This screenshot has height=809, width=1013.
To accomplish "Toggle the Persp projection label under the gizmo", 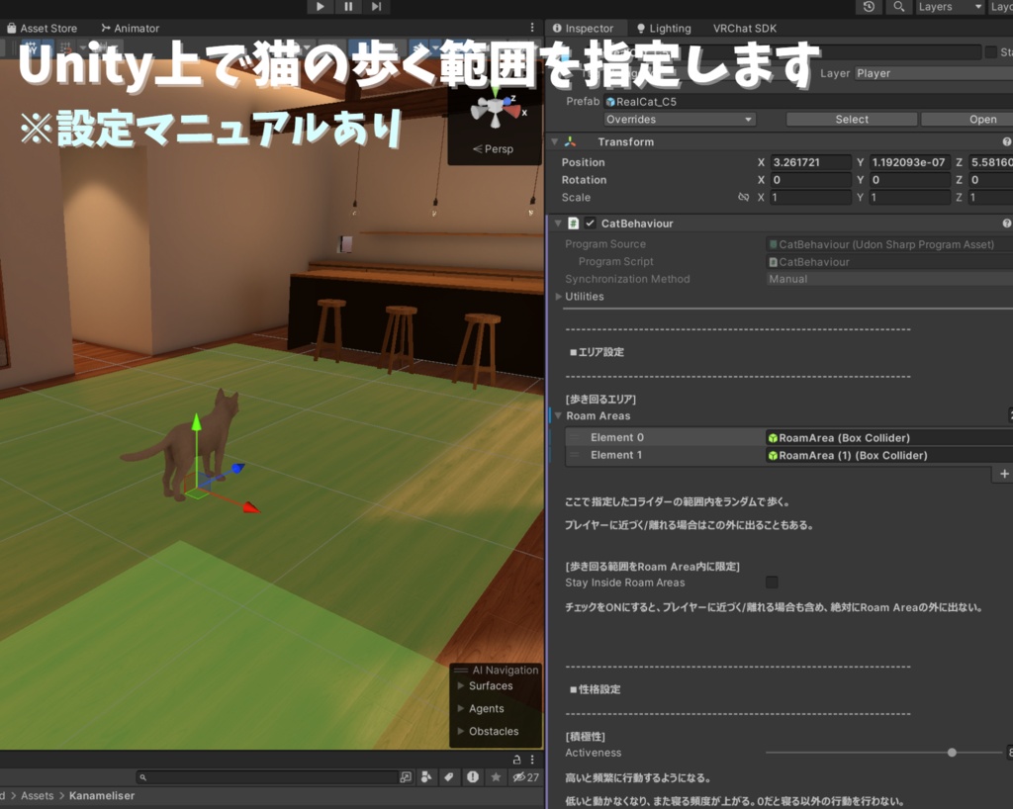I will click(x=494, y=148).
